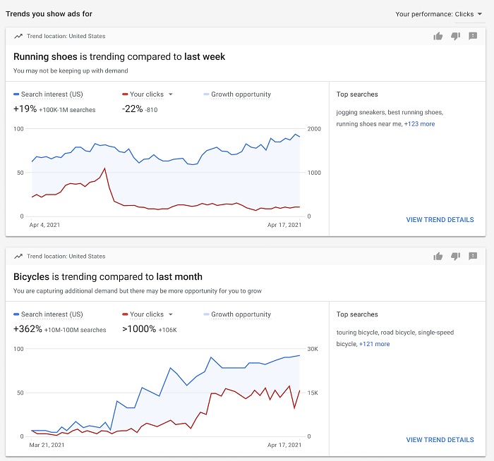Open +121 more top searches link
Screen dimensions: 494x461
pyautogui.click(x=374, y=344)
